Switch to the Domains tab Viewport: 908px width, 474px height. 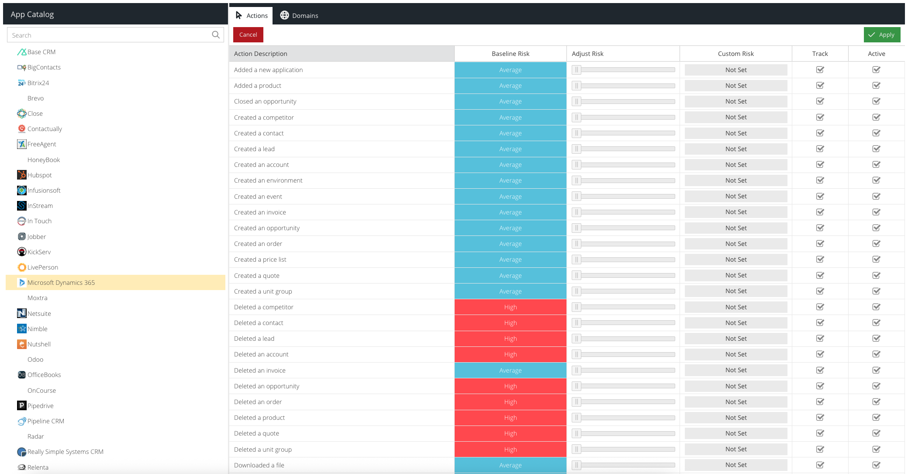tap(299, 16)
